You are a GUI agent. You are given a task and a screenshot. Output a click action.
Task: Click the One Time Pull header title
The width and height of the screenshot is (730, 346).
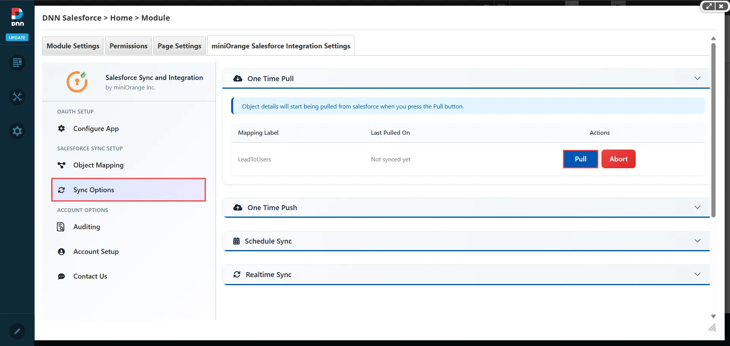pyautogui.click(x=270, y=78)
